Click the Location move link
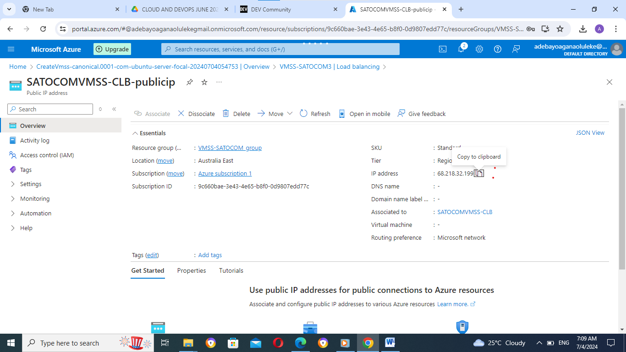 pyautogui.click(x=165, y=160)
